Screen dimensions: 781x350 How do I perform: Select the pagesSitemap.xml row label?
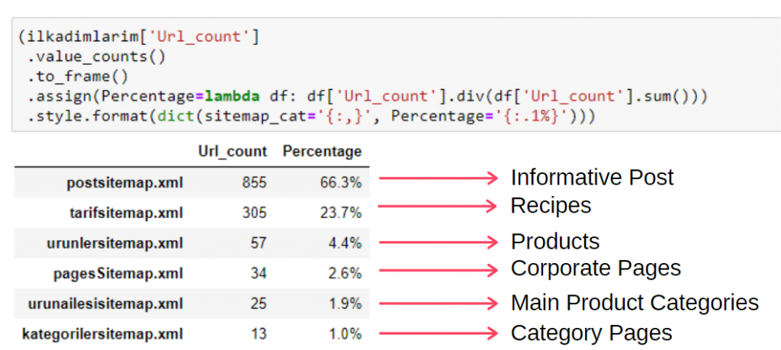(118, 273)
